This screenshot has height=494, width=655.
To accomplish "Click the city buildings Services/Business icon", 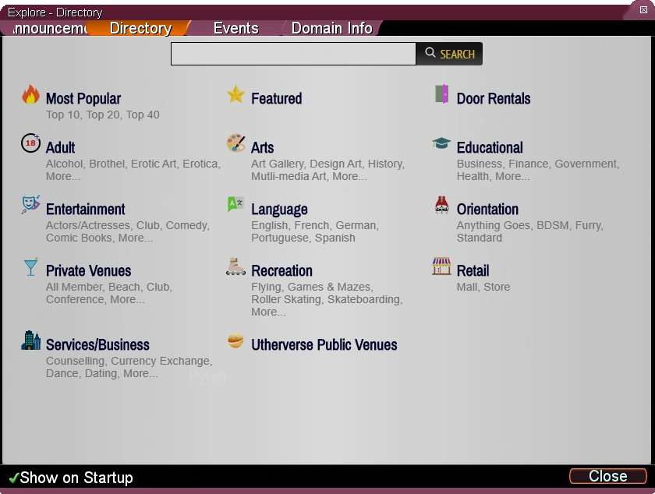I will click(x=30, y=341).
